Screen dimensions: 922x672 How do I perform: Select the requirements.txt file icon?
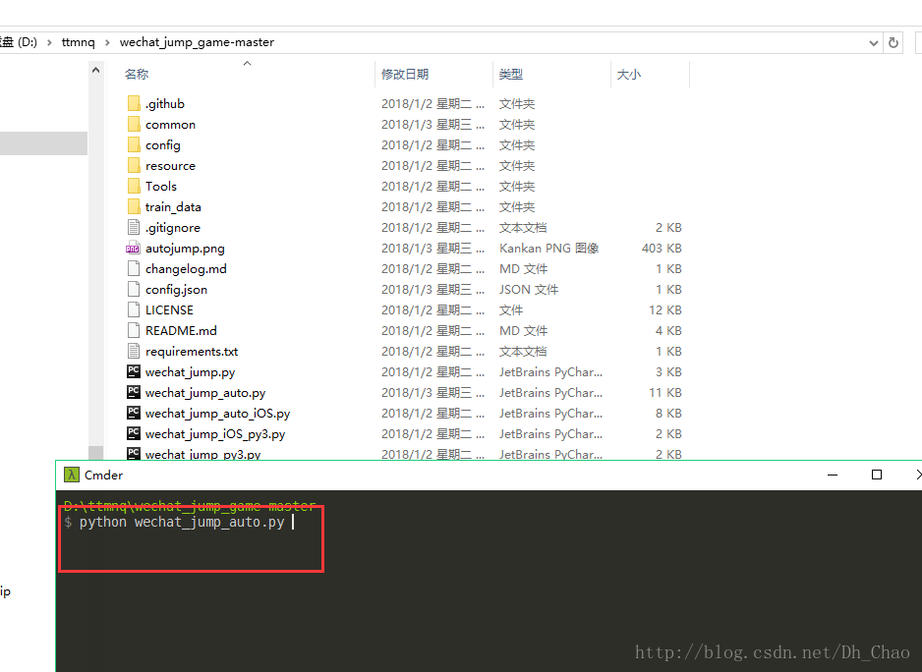(x=134, y=351)
